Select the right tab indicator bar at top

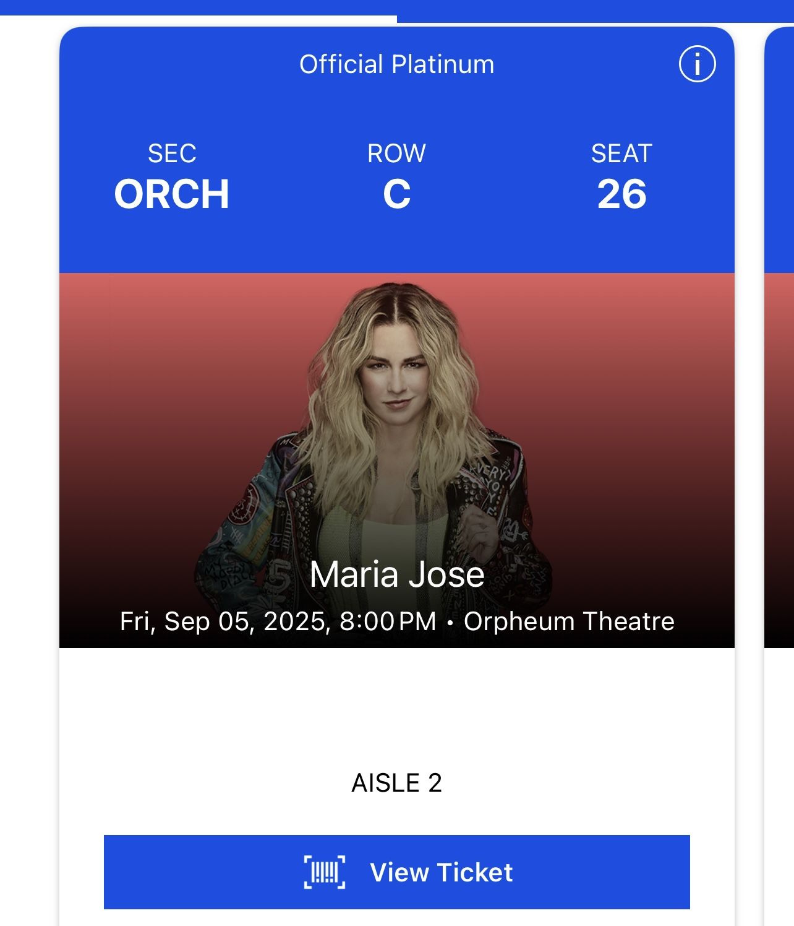595,11
